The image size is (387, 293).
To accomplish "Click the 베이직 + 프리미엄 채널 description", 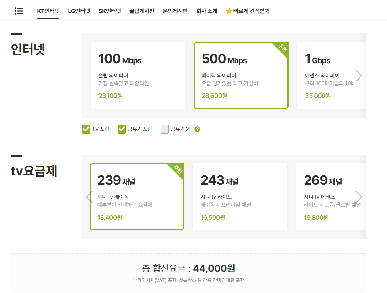I will 226,205.
